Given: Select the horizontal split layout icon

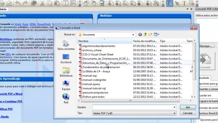Looking at the screenshot, I should [x=73, y=3].
